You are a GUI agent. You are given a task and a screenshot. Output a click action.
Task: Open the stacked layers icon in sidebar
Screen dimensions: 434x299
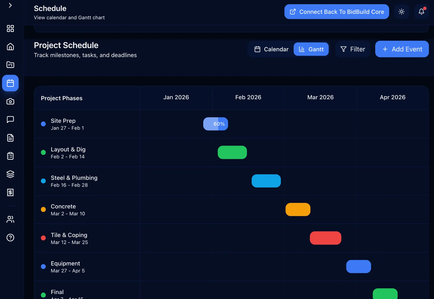click(10, 174)
